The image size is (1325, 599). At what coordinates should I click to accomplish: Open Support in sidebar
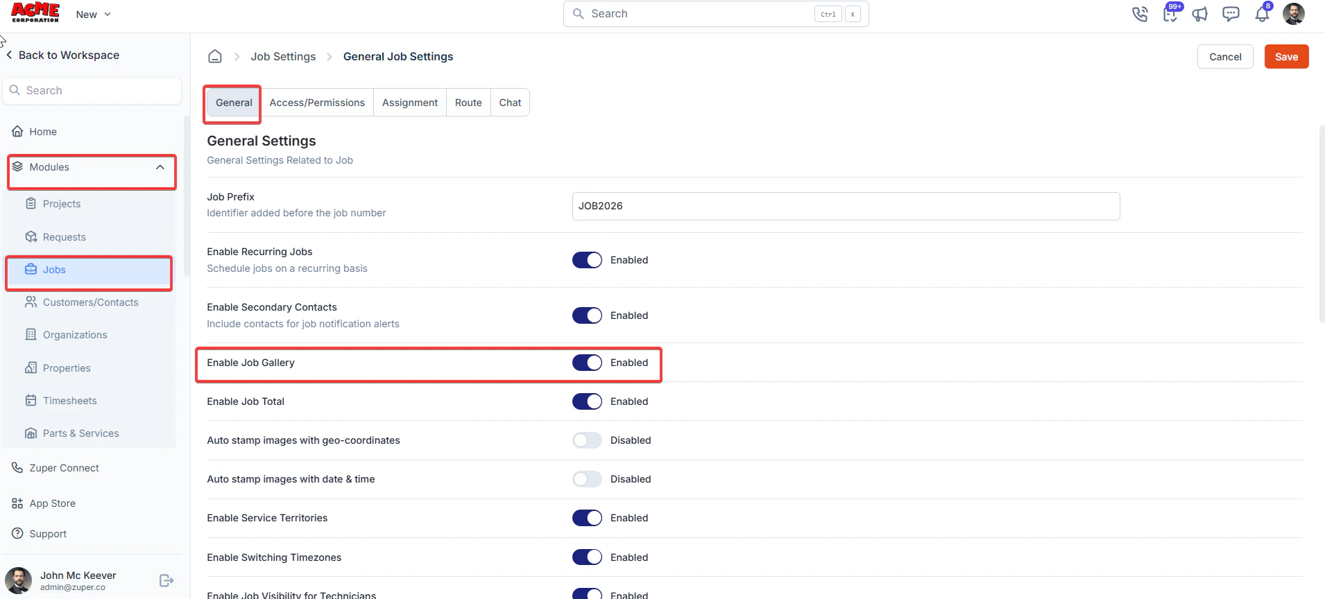point(48,534)
